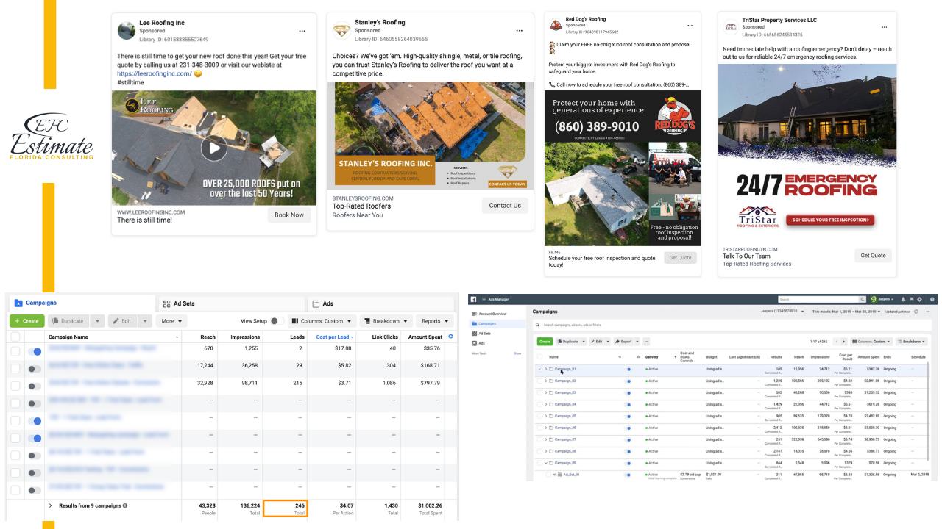Viewport: 942px width, 529px height.
Task: Toggle on the campaign with 17,244 reach
Action: [35, 369]
